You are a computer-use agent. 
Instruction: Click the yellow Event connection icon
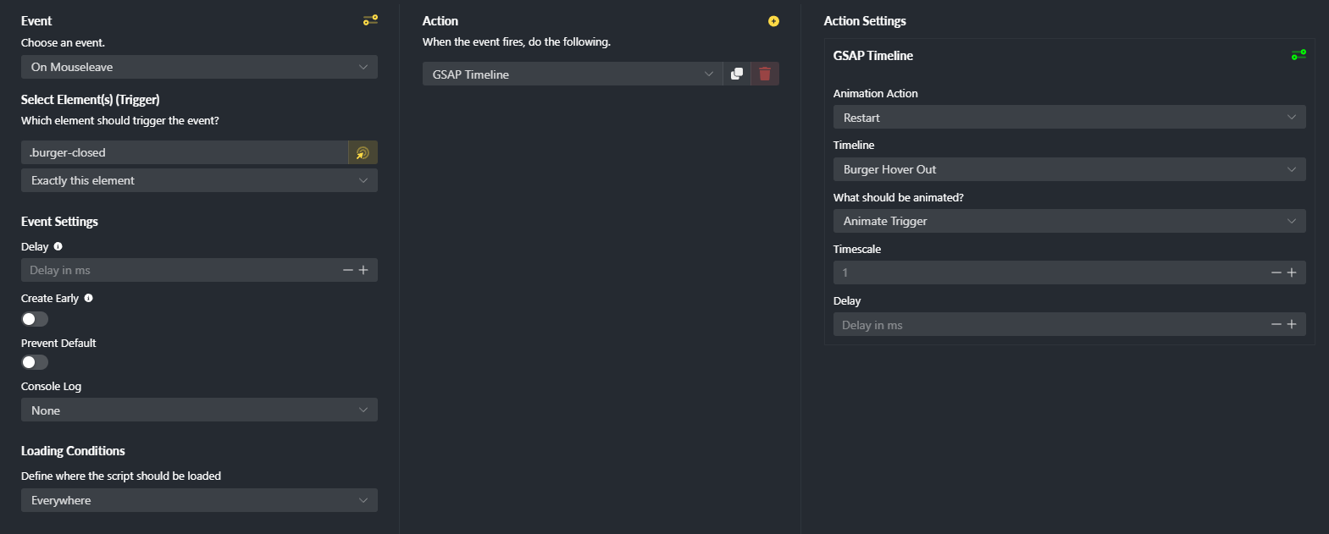[x=370, y=19]
